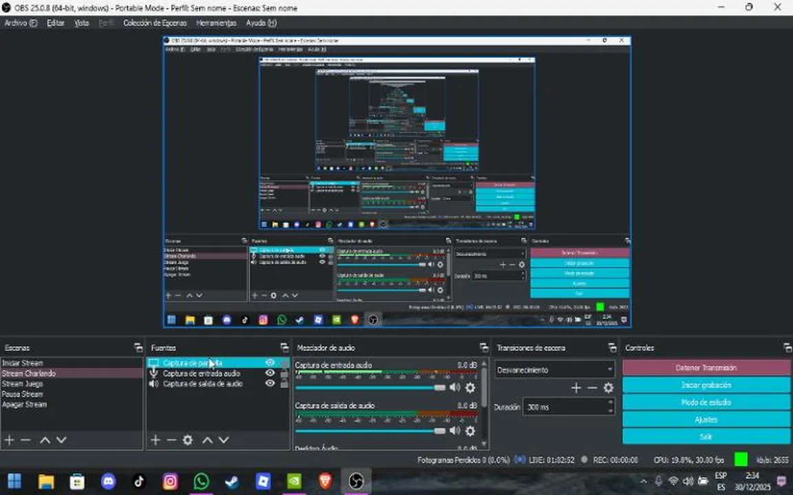This screenshot has width=793, height=495.
Task: Open the Editar menu
Action: point(56,23)
